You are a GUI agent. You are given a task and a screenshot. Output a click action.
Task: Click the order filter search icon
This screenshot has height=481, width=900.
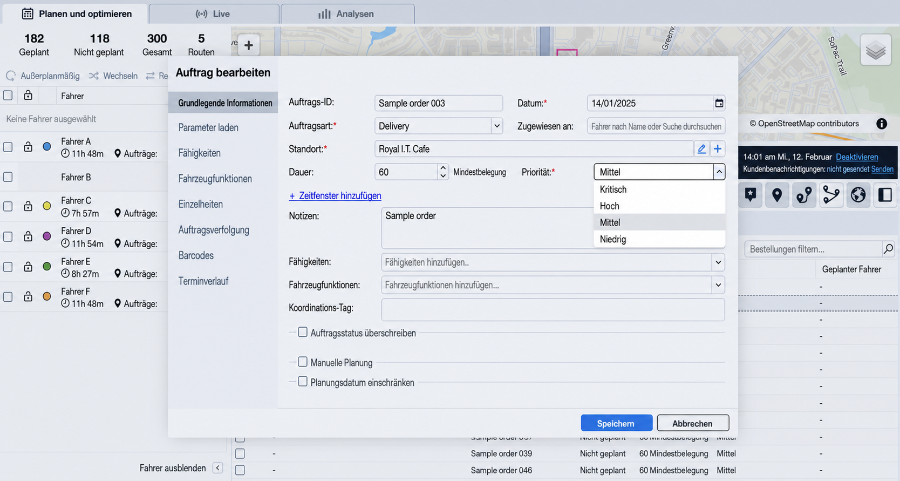[x=888, y=249]
